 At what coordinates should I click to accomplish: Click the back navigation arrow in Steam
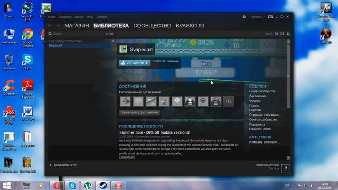click(50, 26)
